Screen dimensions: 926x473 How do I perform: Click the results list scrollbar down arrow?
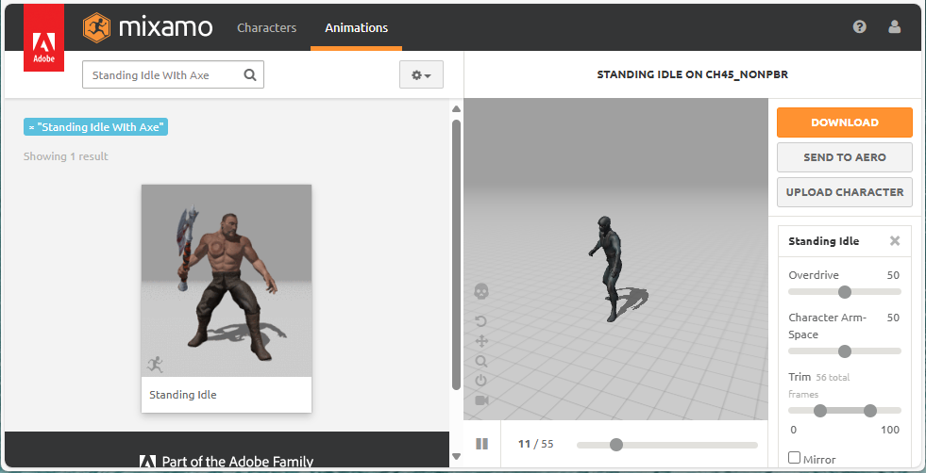[456, 456]
